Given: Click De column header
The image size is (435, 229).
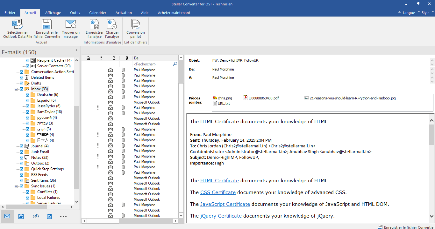Looking at the screenshot, I should tap(155, 58).
